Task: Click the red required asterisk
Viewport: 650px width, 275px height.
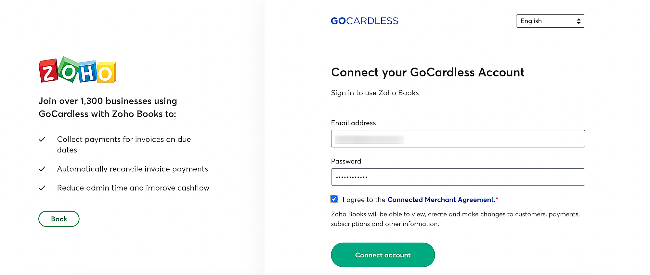Action: [497, 199]
